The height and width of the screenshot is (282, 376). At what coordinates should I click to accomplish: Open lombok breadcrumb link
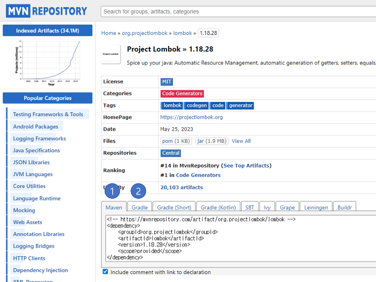pos(183,33)
